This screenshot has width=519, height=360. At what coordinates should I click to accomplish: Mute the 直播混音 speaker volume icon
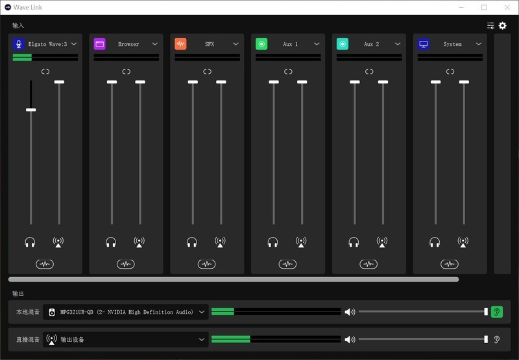coord(350,339)
